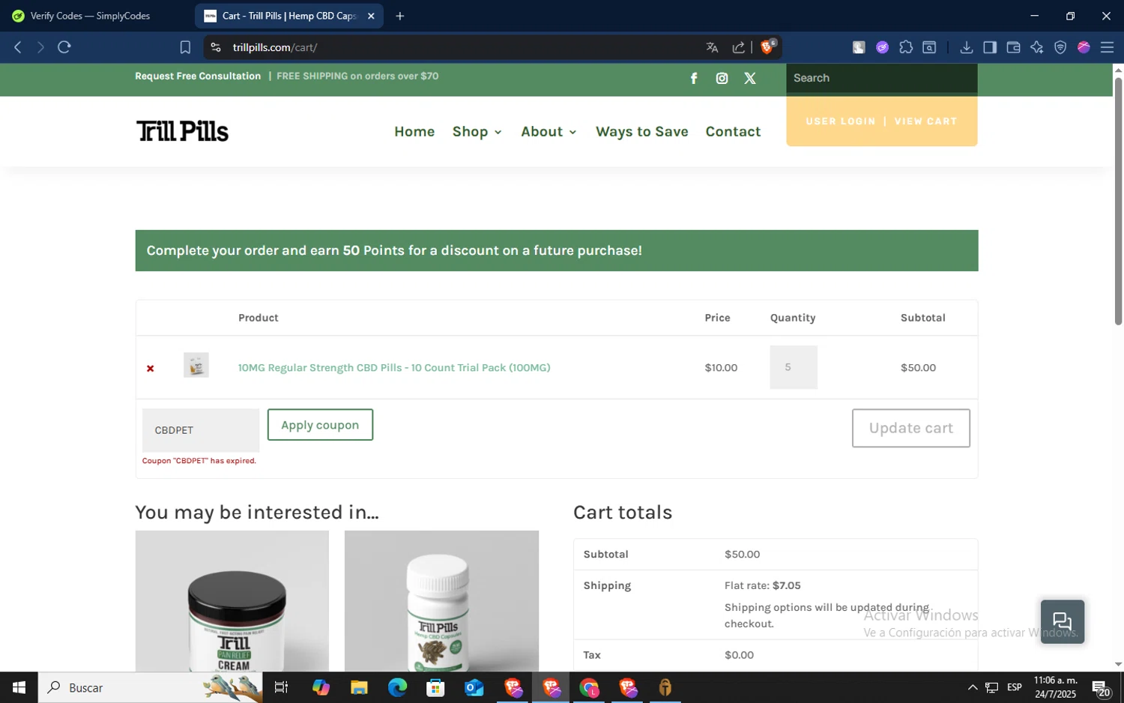Bookmark this page with the bookmark icon
This screenshot has height=703, width=1124.
coord(185,47)
